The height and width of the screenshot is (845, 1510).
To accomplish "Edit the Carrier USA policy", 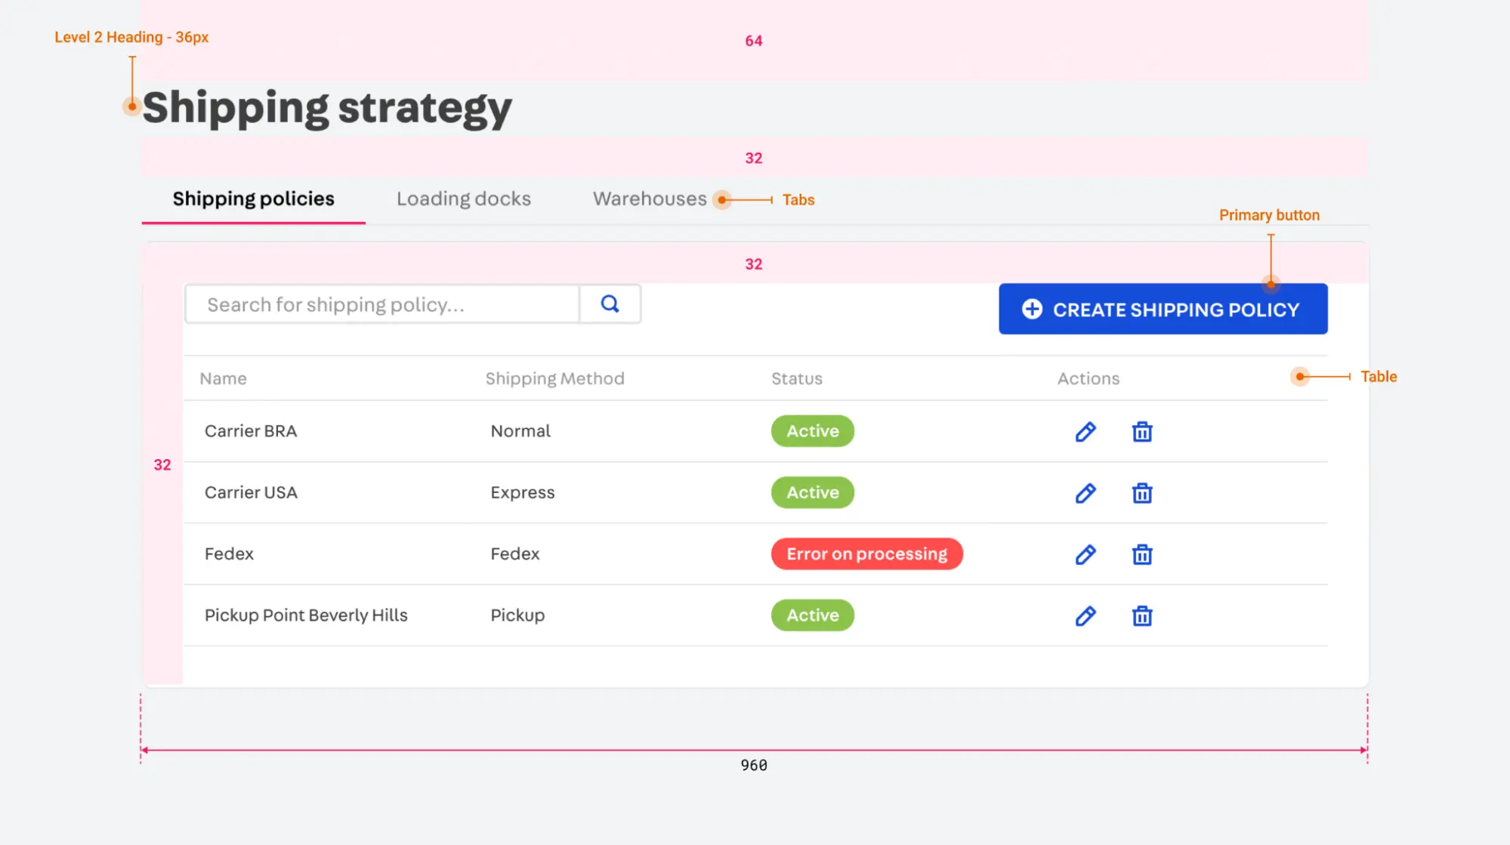I will click(1085, 493).
